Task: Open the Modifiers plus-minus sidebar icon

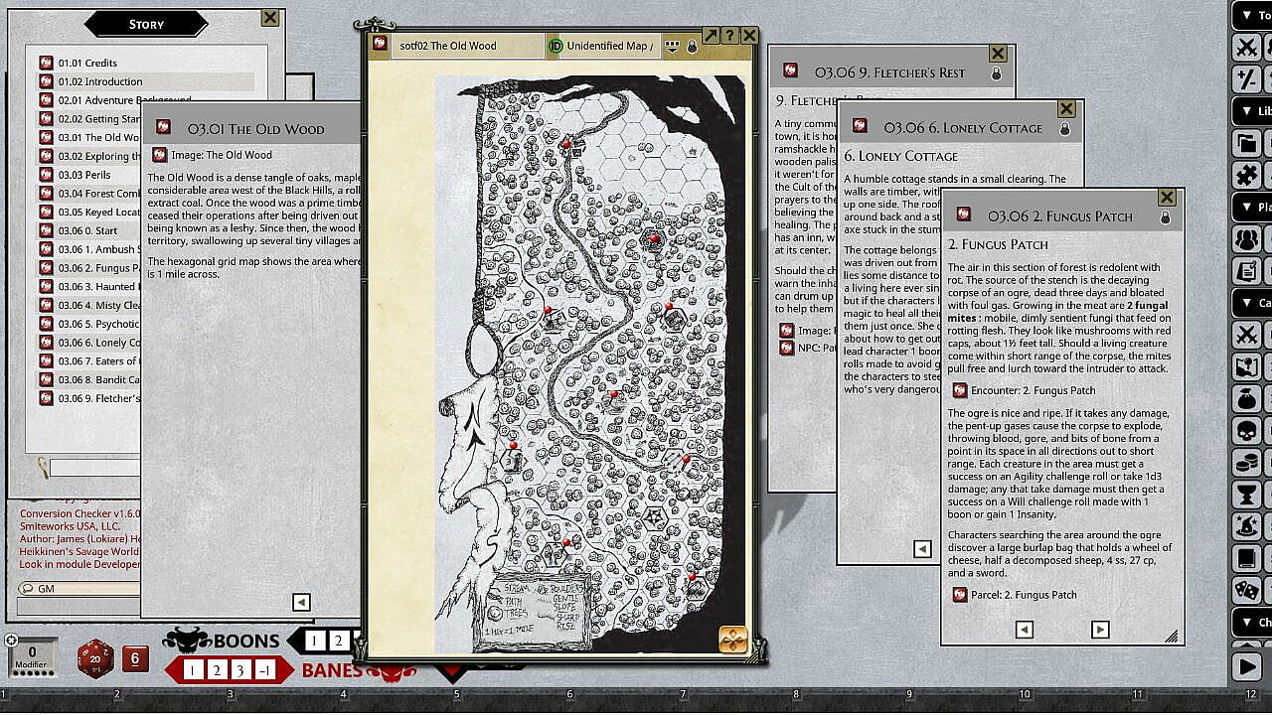Action: [1246, 79]
